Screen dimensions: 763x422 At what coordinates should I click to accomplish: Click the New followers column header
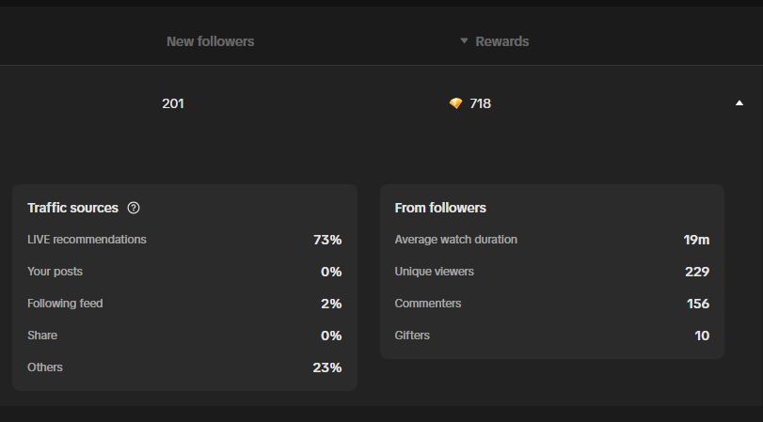210,41
